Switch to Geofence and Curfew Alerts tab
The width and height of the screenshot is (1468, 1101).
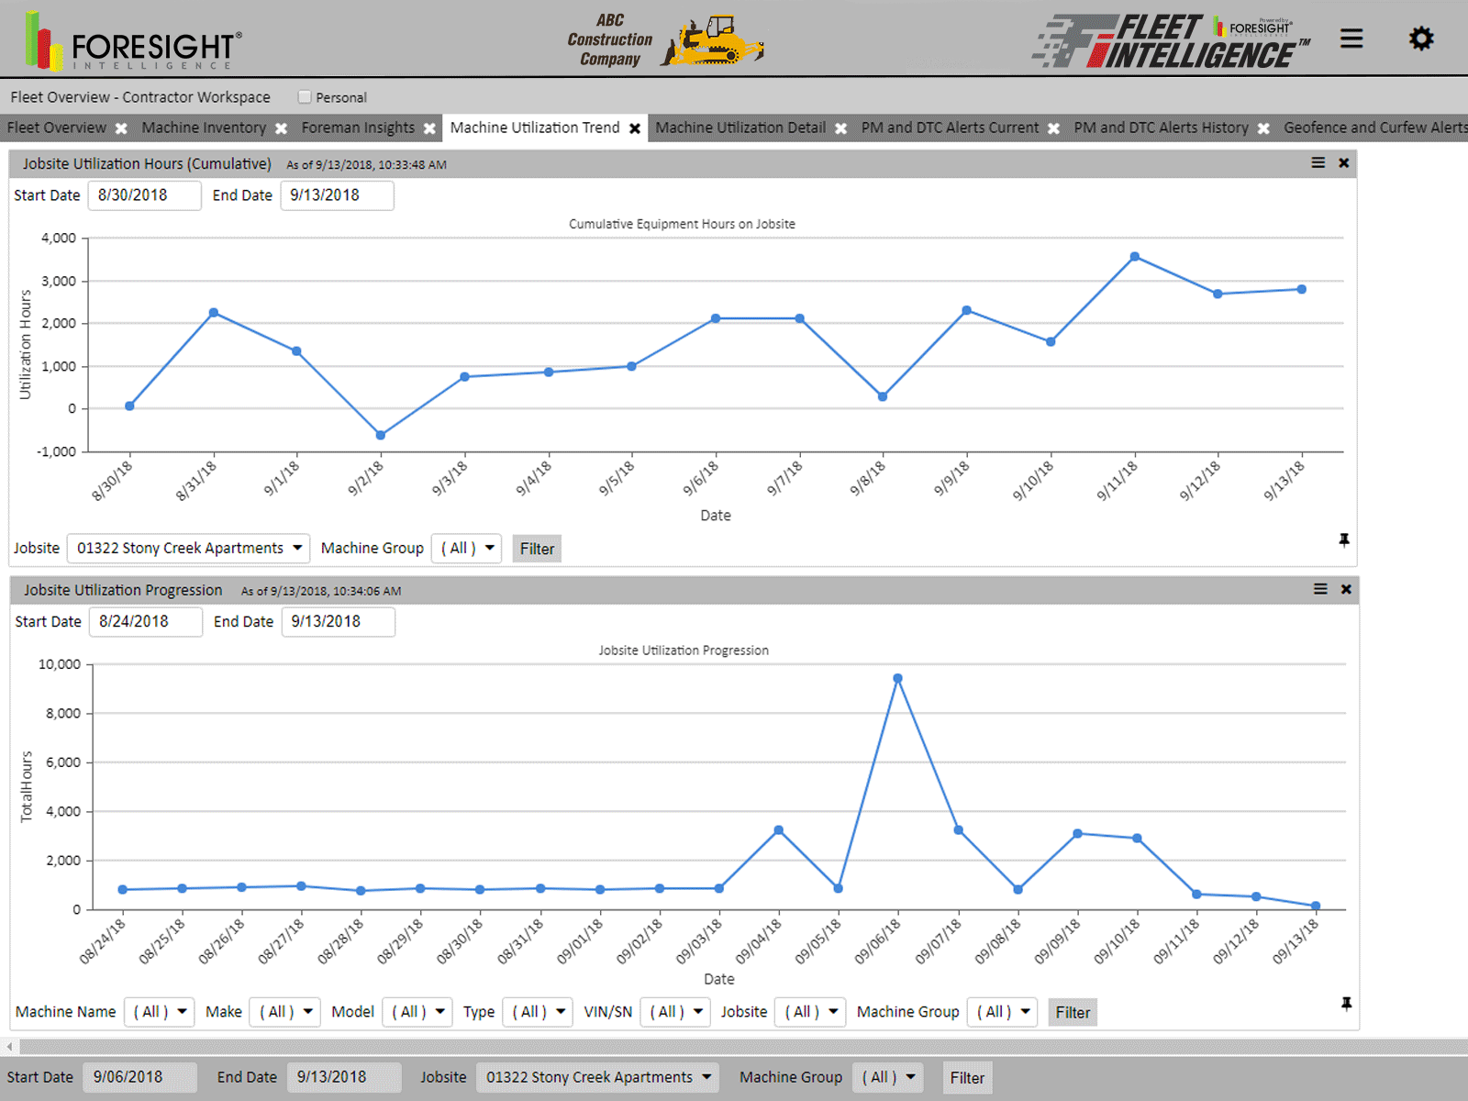(1375, 128)
